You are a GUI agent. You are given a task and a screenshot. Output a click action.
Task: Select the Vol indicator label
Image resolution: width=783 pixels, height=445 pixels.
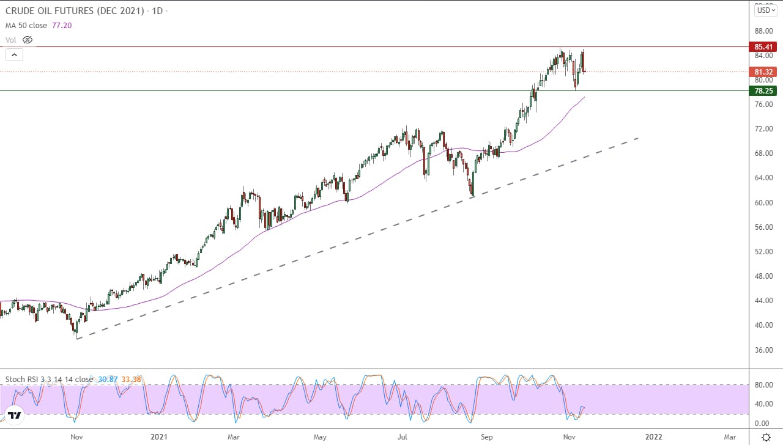click(11, 40)
